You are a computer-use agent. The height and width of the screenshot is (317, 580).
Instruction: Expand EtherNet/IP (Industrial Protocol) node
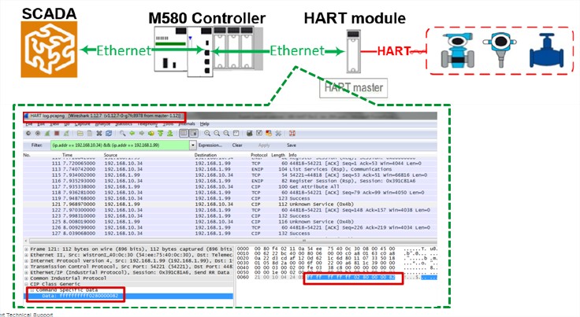(26, 272)
